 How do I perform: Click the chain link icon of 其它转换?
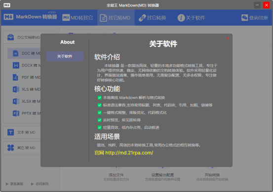pyautogui.click(x=142, y=18)
